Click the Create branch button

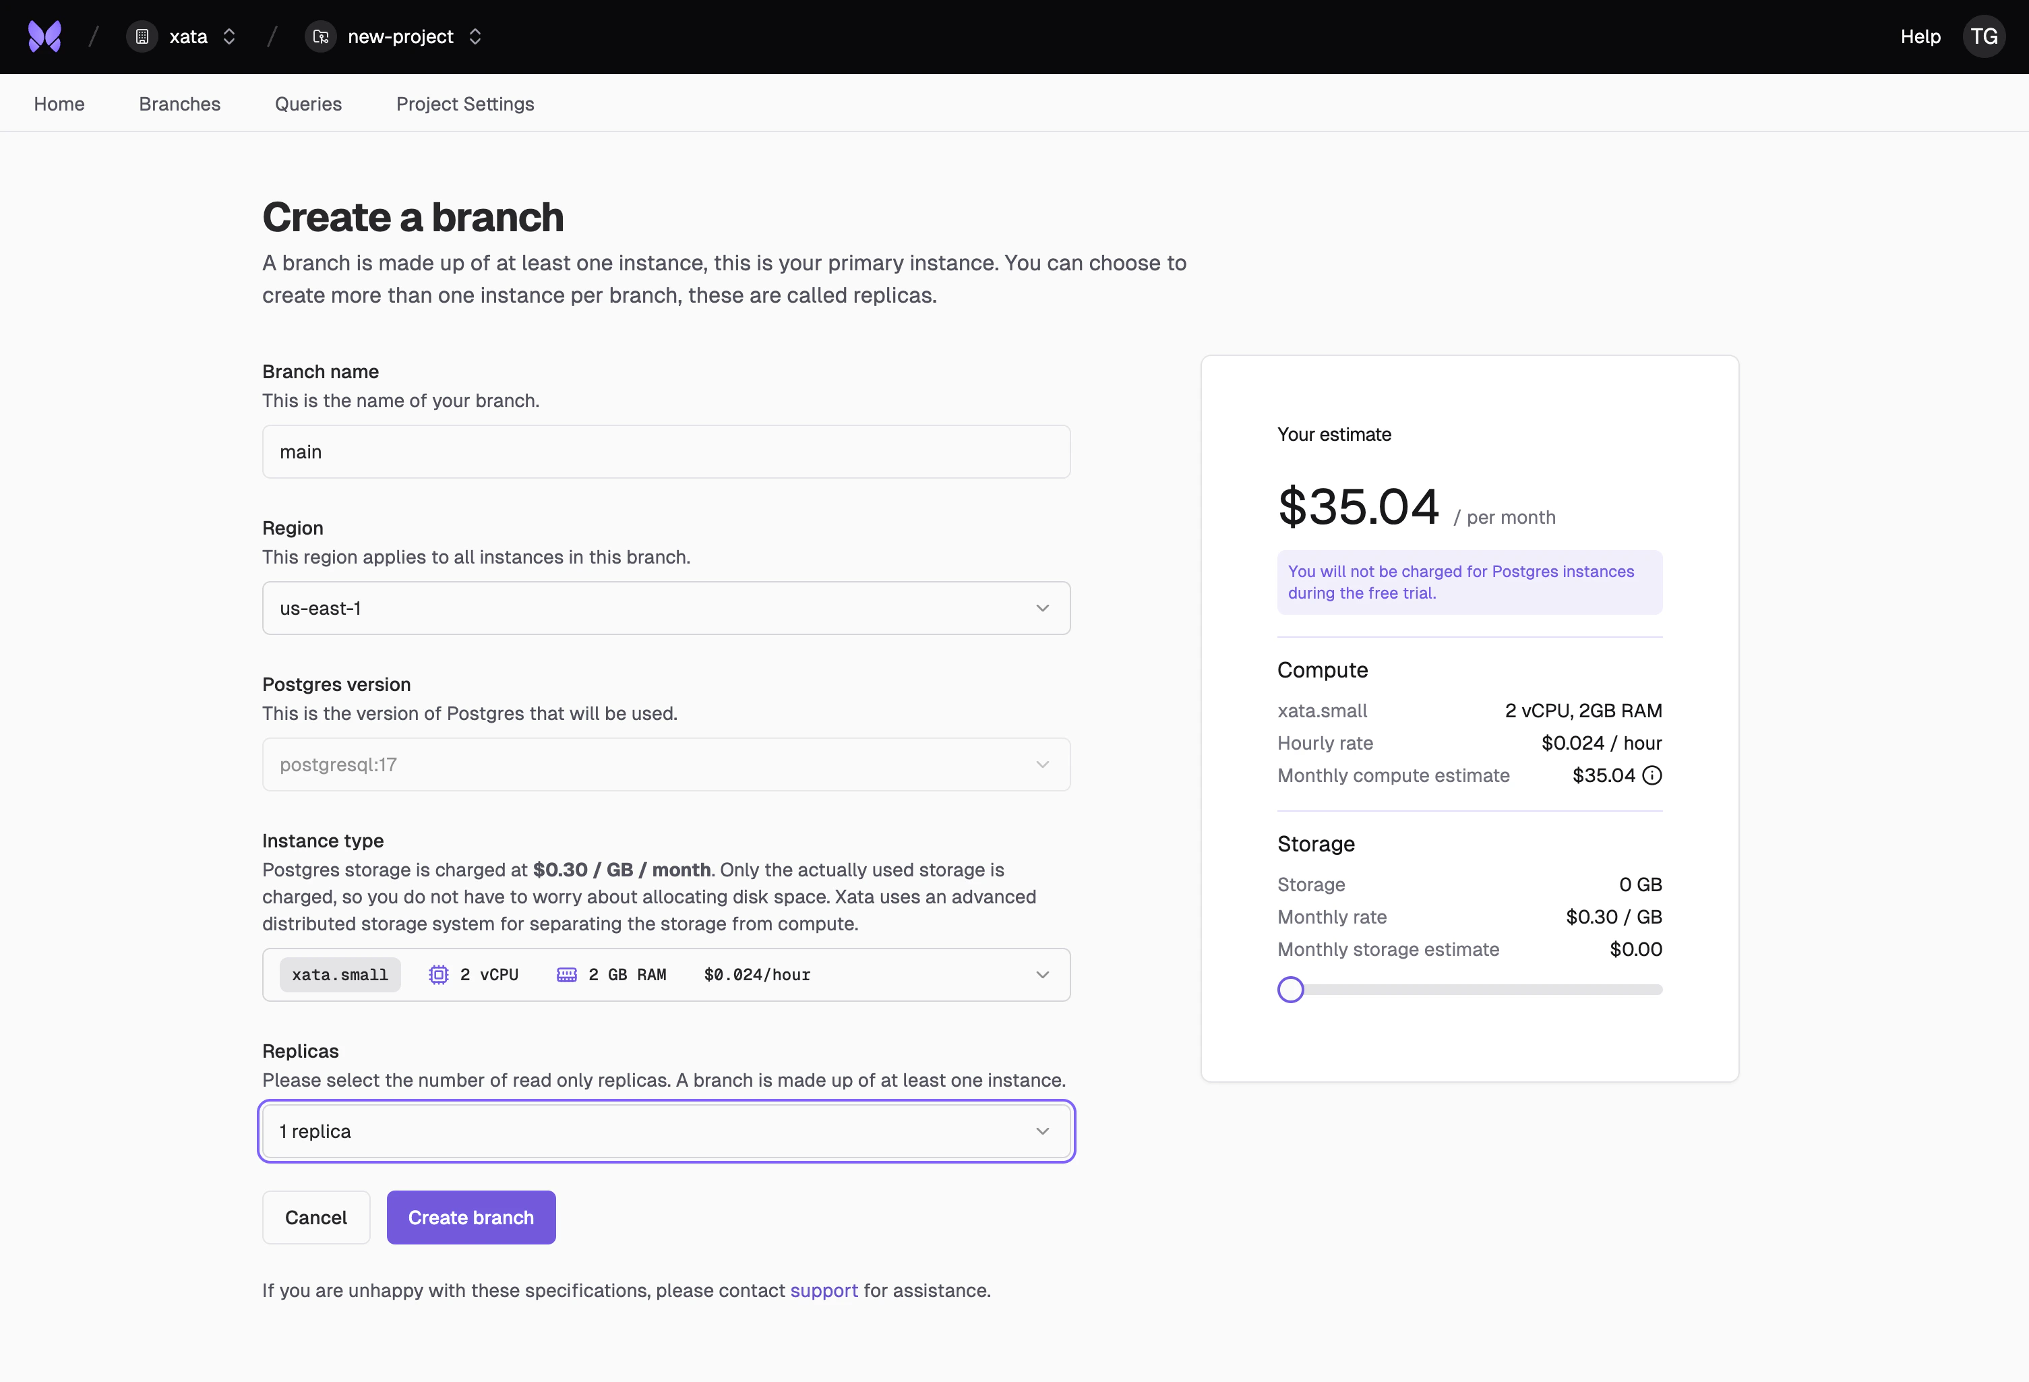tap(471, 1217)
